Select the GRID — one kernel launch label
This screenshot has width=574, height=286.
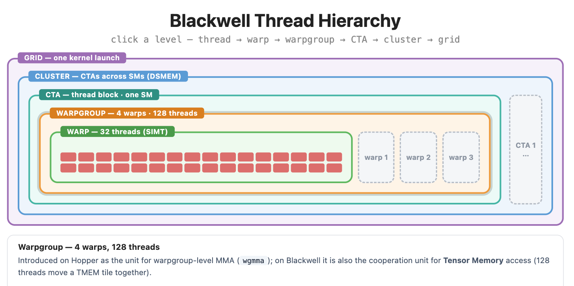72,58
